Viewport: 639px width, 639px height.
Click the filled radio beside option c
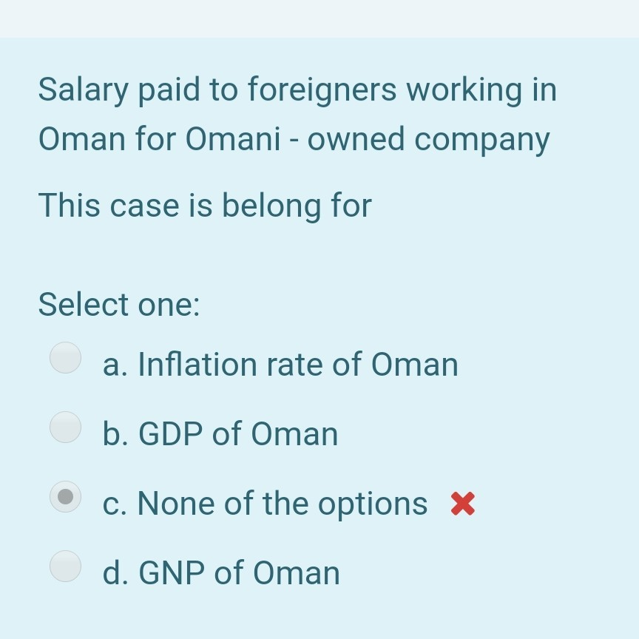click(65, 497)
